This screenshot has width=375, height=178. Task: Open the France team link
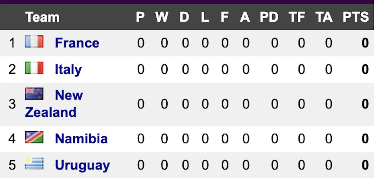tap(77, 43)
